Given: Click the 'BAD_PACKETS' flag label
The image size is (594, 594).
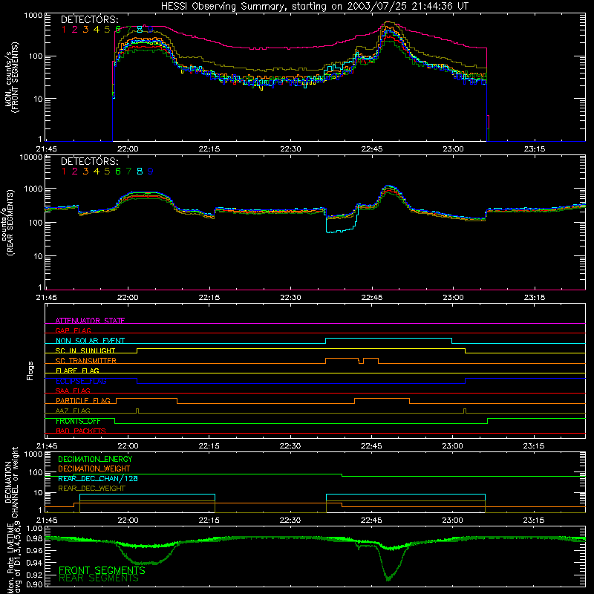Looking at the screenshot, I should tap(81, 431).
